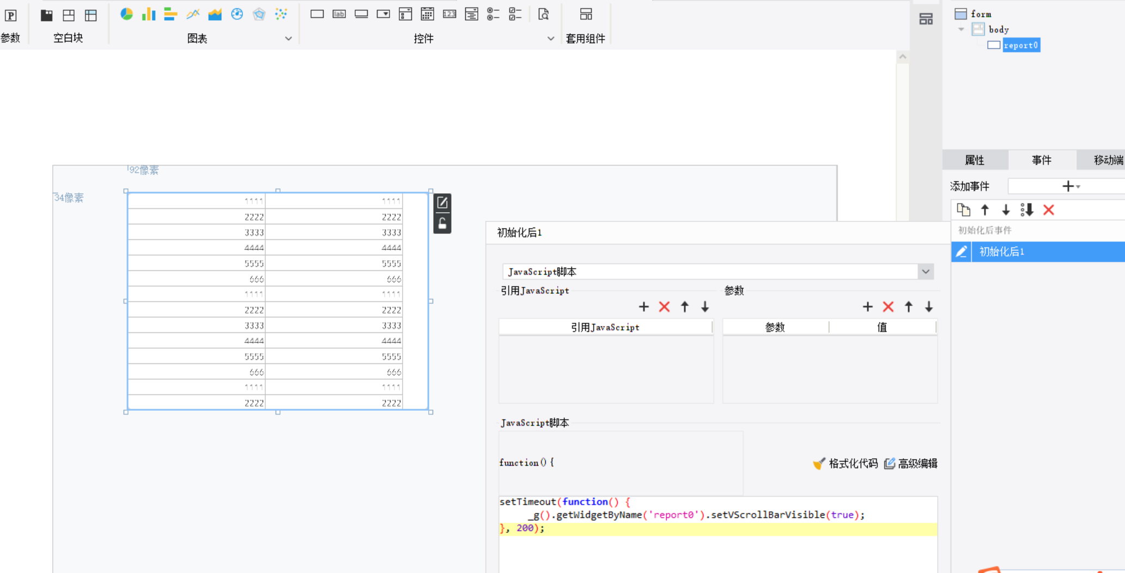Delete the selected event with red X
The width and height of the screenshot is (1125, 573).
click(x=1049, y=210)
